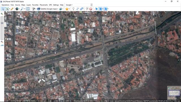Open selection manager dropdown arrow

pos(10,9)
